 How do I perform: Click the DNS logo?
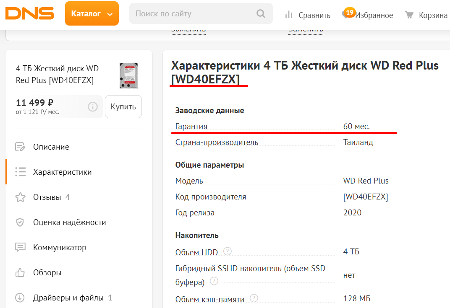(x=30, y=13)
